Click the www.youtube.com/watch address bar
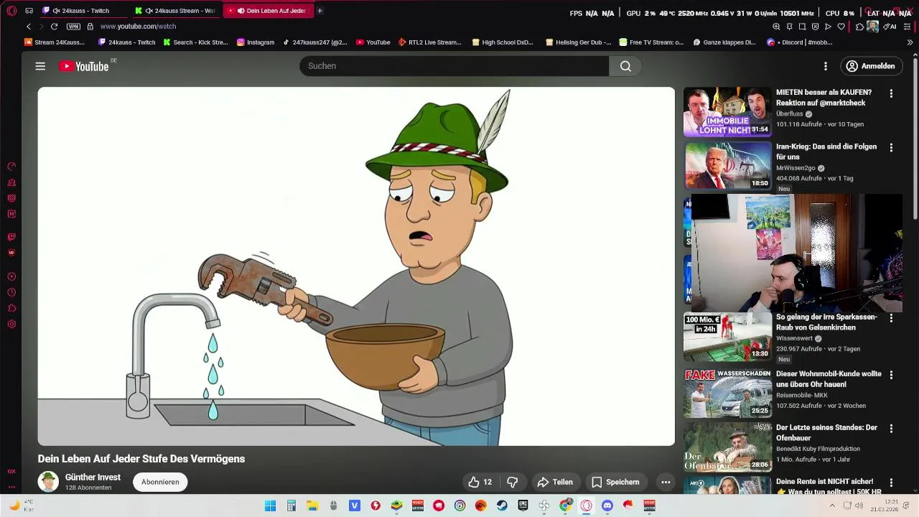 point(138,27)
